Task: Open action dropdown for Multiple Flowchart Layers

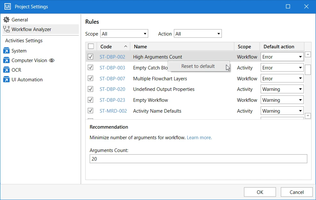Action: coord(282,78)
